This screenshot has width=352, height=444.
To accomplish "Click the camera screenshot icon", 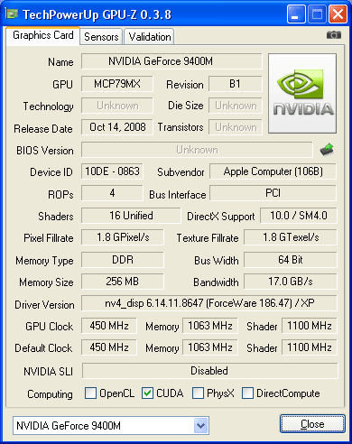I will click(334, 35).
